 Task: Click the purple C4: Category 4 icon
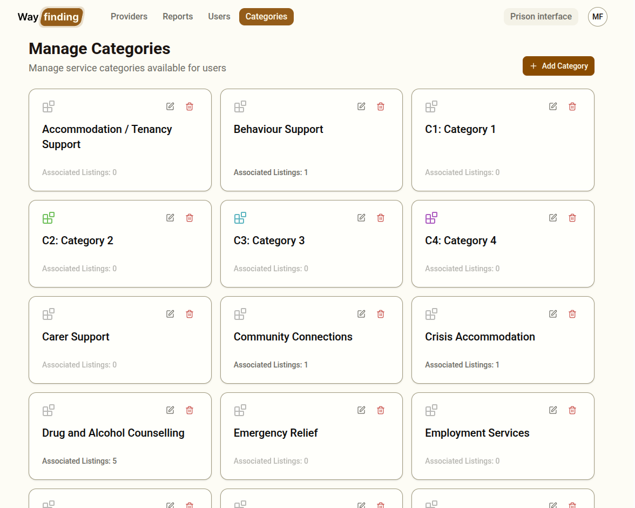click(x=431, y=218)
